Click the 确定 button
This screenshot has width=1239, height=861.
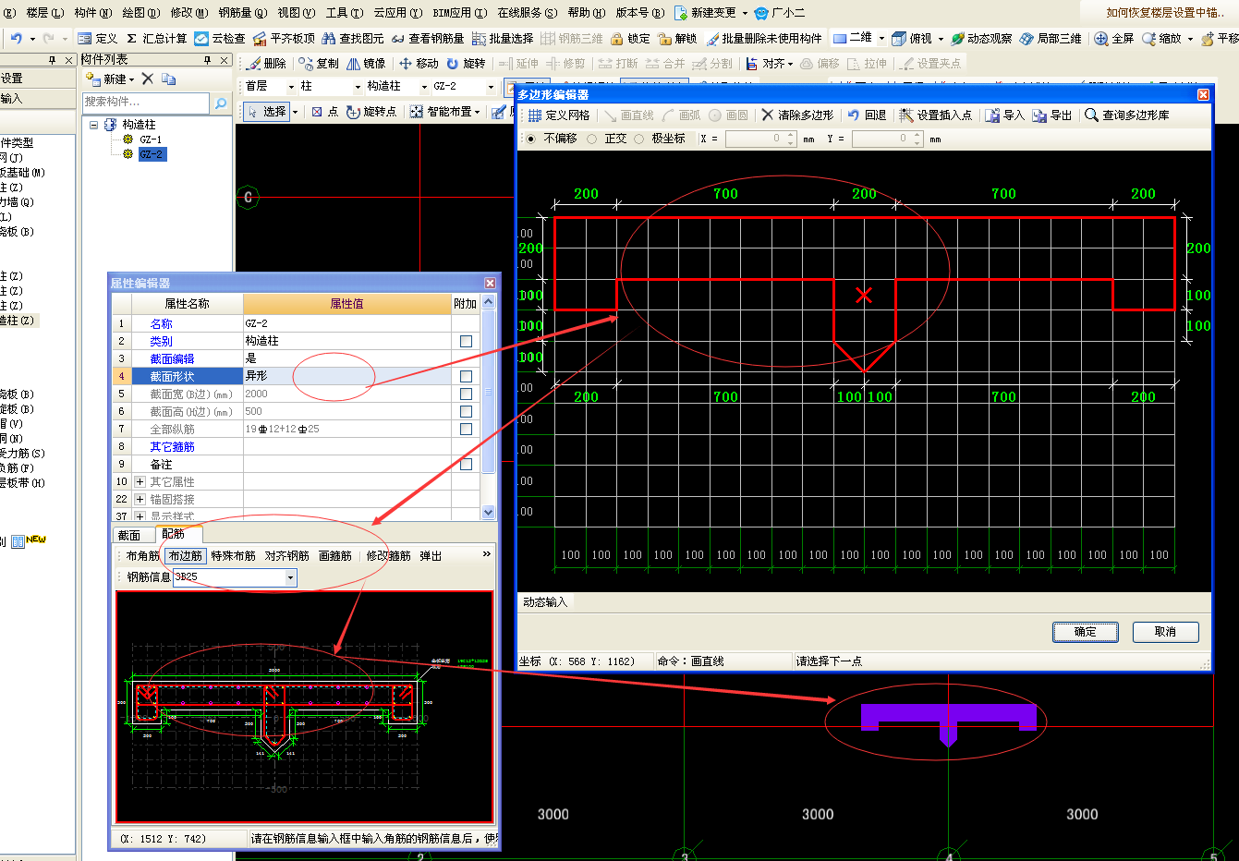[1086, 632]
